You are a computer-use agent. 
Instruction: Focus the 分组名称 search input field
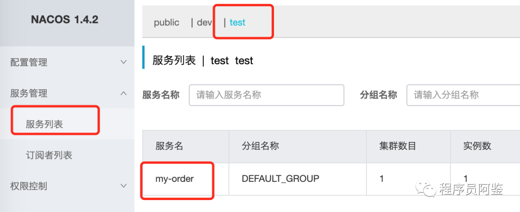click(462, 95)
